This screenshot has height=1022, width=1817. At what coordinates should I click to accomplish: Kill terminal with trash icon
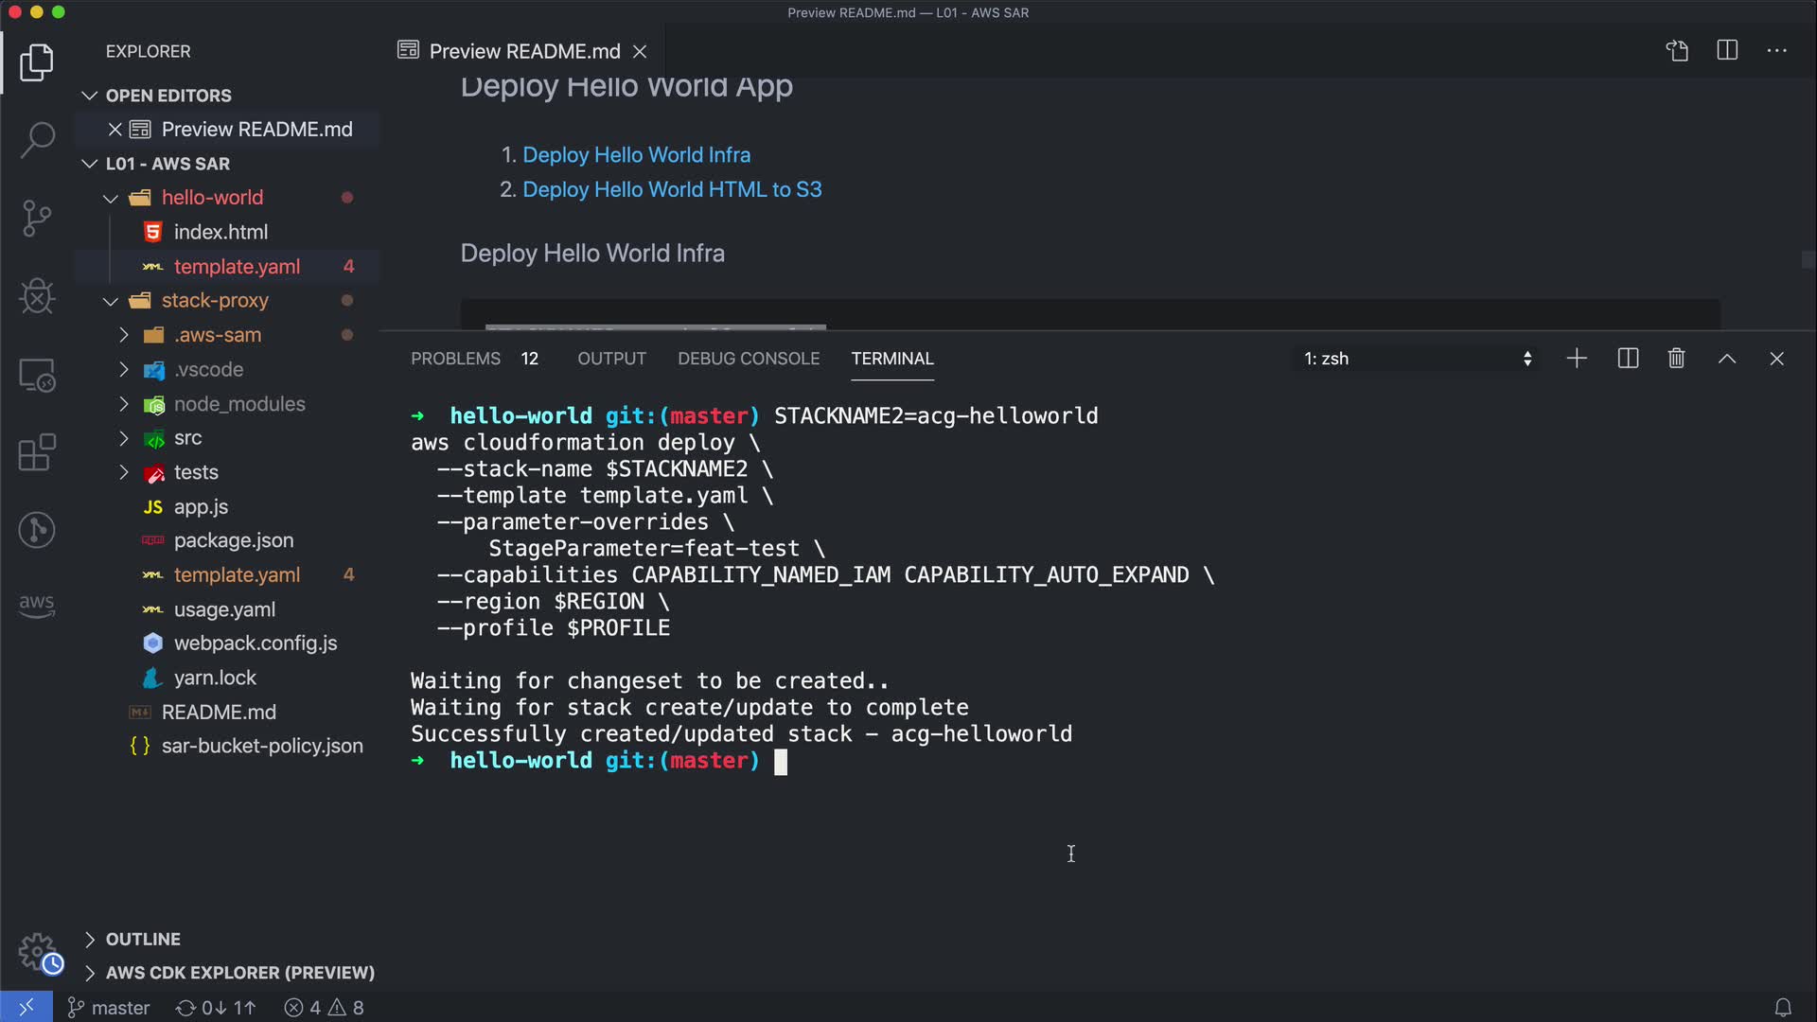pyautogui.click(x=1676, y=359)
